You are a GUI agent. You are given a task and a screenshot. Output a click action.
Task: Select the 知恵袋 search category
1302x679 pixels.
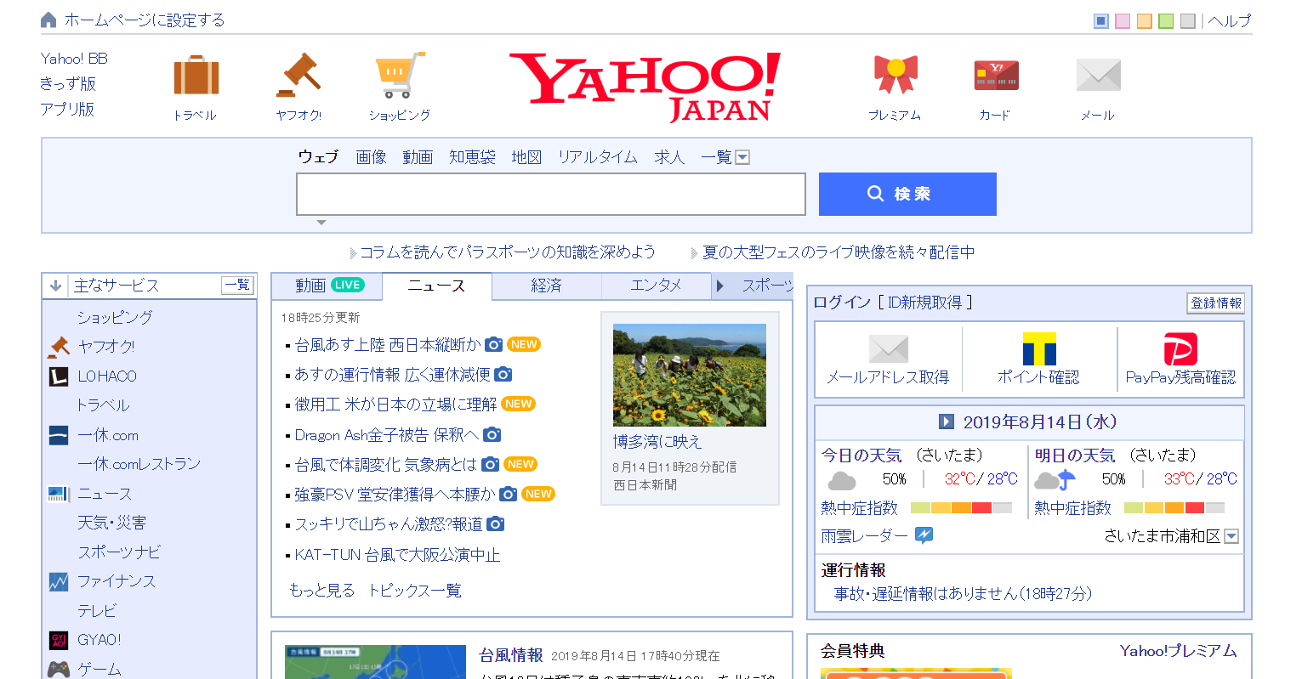[472, 156]
